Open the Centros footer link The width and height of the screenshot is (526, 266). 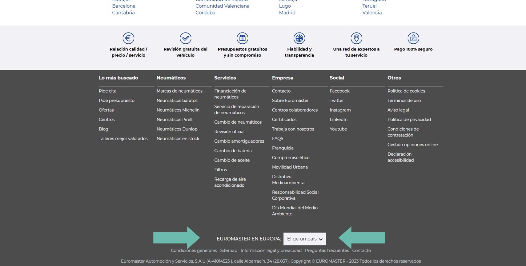(106, 120)
